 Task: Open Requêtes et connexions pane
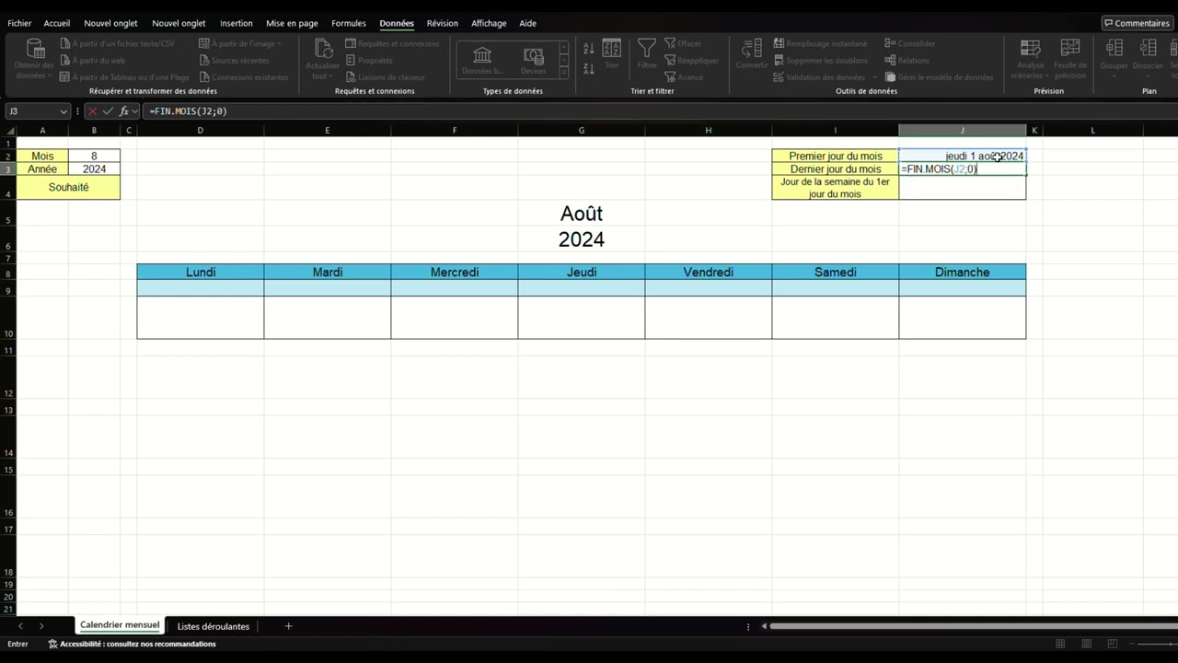click(x=392, y=43)
